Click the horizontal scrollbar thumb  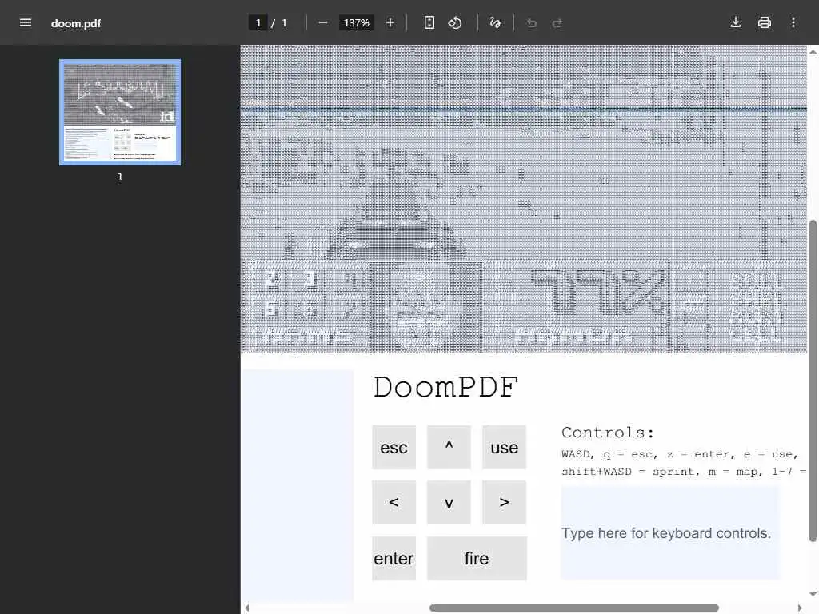coord(574,608)
